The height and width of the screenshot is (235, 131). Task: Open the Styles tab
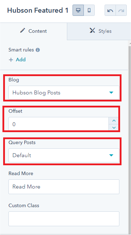pos(99,31)
